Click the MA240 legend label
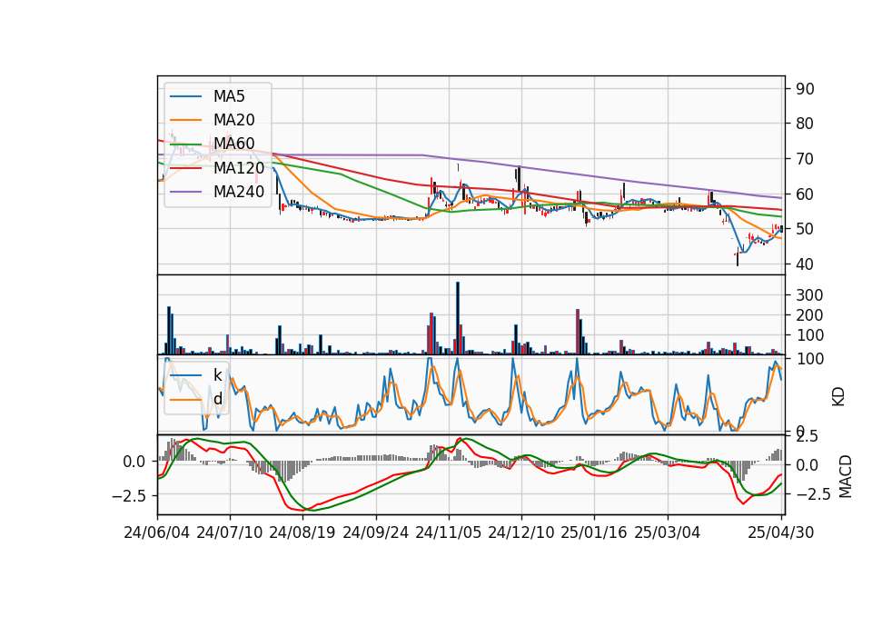The width and height of the screenshot is (872, 627). 239,192
